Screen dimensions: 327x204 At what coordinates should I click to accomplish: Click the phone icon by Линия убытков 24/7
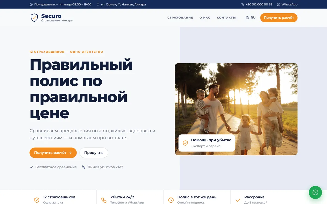point(84,167)
